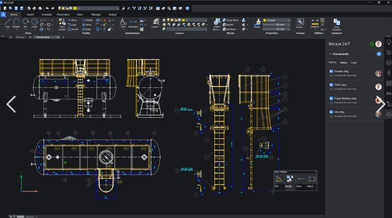The height and width of the screenshot is (218, 392).
Task: Activate the Distance measuring tool
Action: (314, 23)
